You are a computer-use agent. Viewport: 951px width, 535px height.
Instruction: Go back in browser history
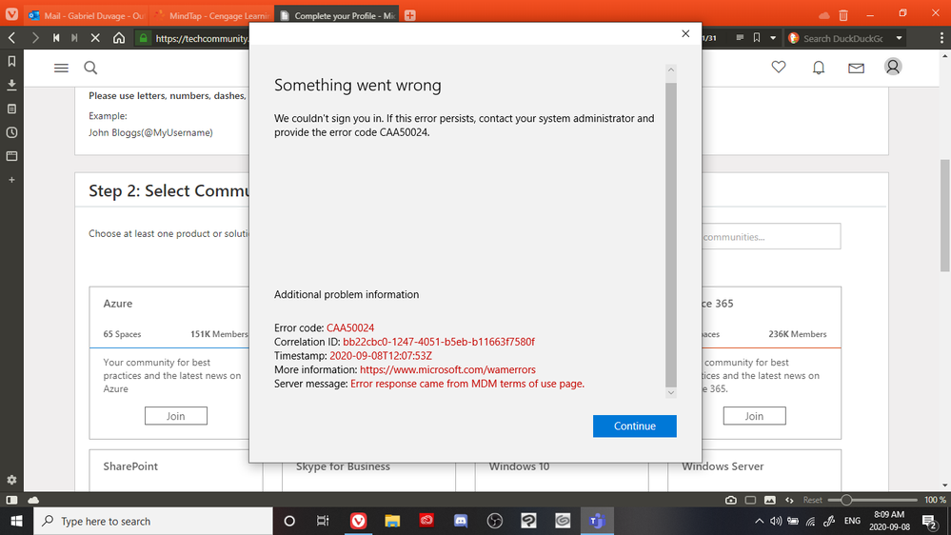(x=12, y=38)
